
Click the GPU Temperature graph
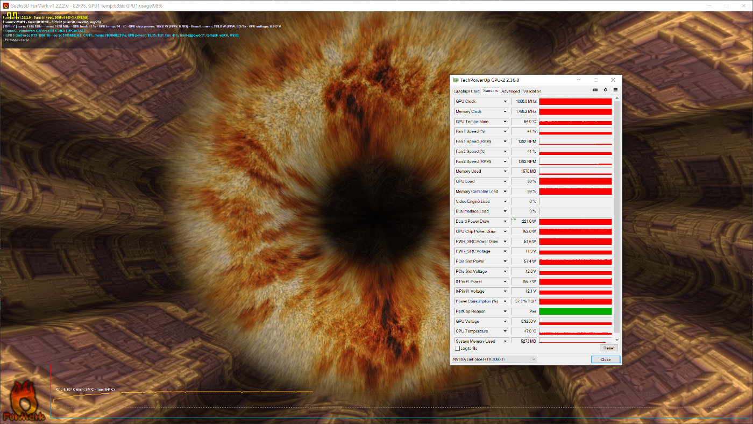[576, 122]
